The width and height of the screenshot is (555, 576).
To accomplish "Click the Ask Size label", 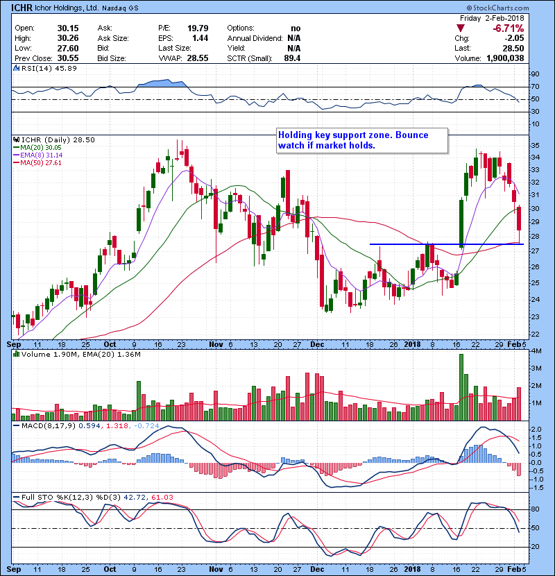I will tap(113, 38).
